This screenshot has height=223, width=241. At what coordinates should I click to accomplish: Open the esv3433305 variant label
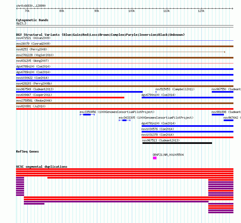tap(156, 118)
